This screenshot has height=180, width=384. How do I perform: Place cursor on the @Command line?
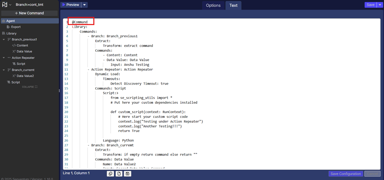tap(80, 22)
